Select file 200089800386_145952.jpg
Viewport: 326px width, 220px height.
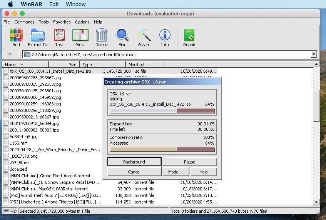coord(35,97)
